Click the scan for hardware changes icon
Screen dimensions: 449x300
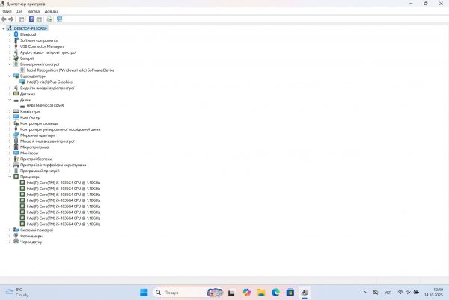click(59, 19)
